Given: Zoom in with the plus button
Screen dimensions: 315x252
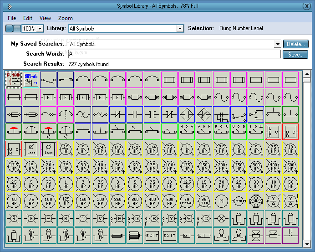Looking at the screenshot, I should coord(17,29).
